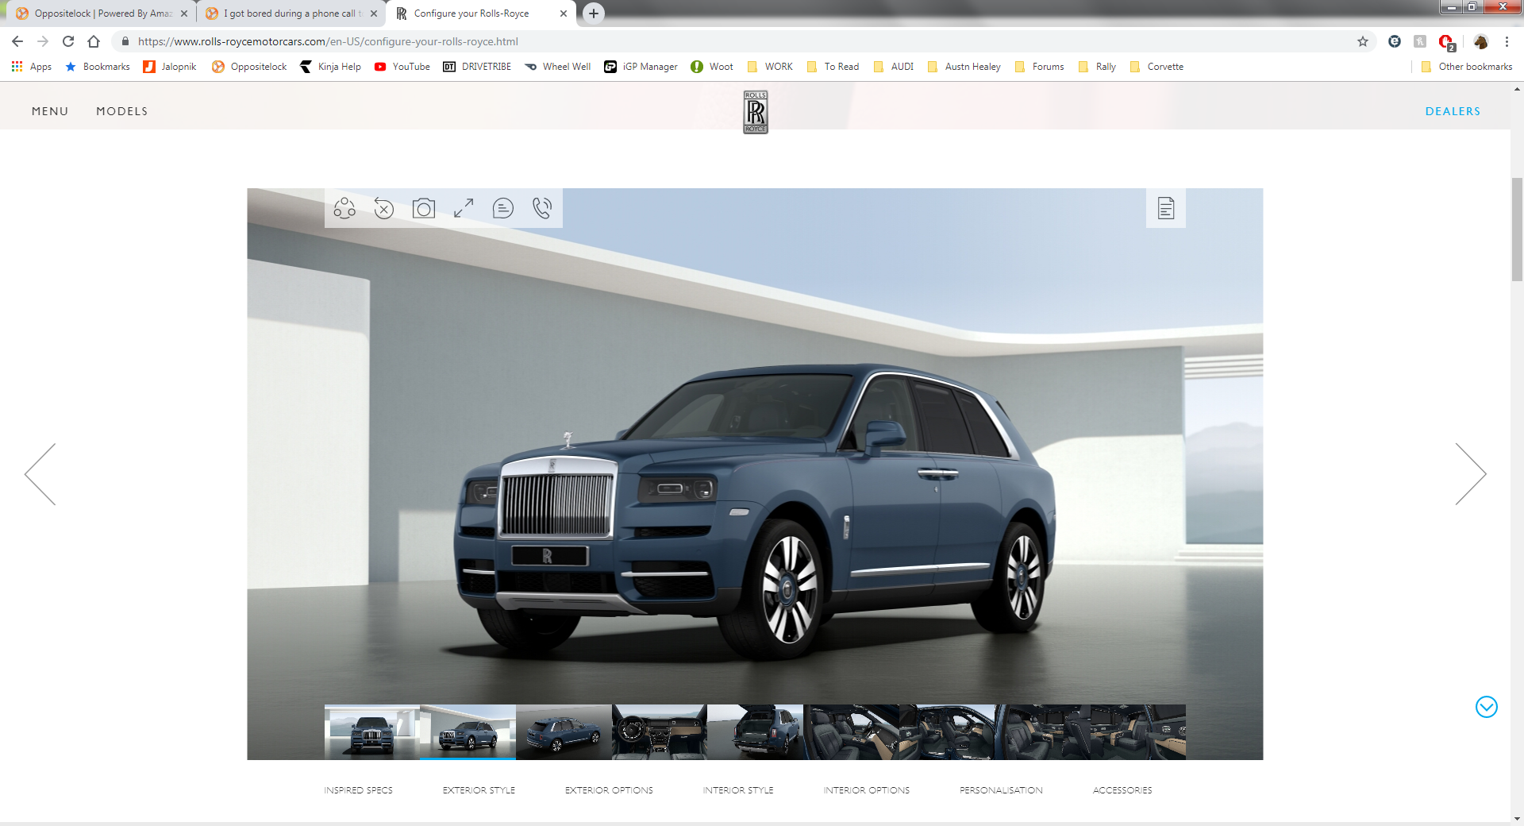Expand the To Read bookmarks folder
Screen dimensions: 1524x826
click(x=833, y=67)
